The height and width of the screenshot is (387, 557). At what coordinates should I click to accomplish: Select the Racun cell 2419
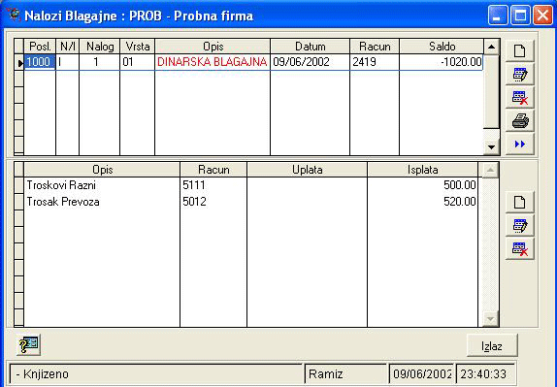click(x=375, y=62)
